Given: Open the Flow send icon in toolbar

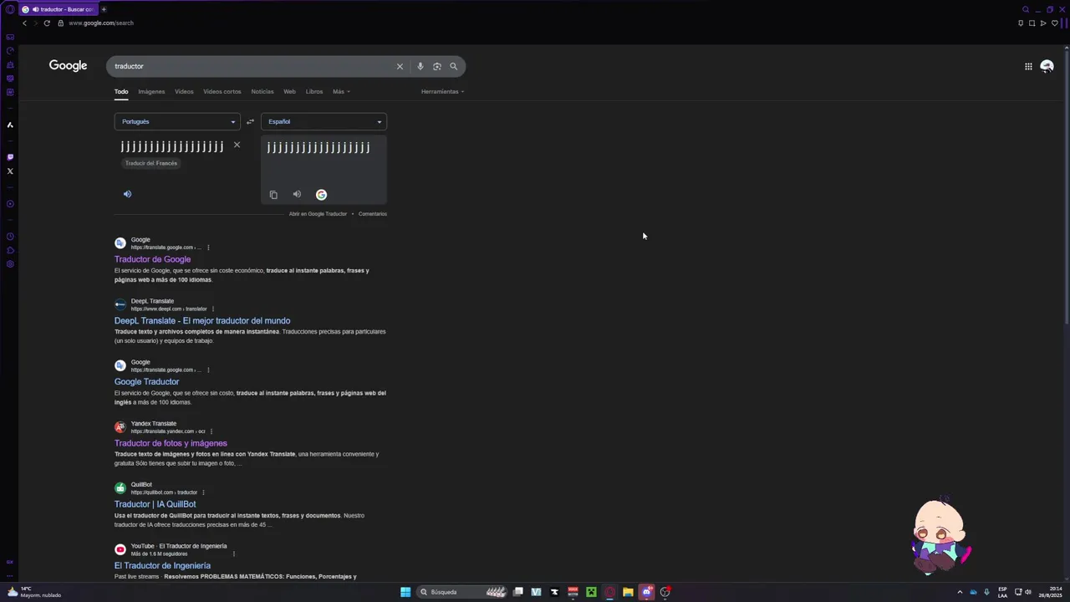Looking at the screenshot, I should tap(1043, 23).
